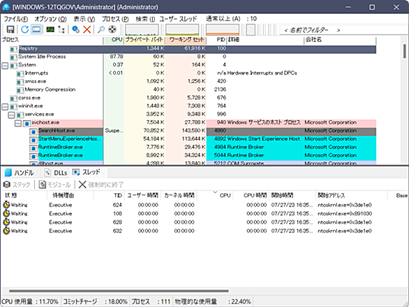Open the CPU usage mini graph in toolbar
The width and height of the screenshot is (409, 307).
(x=142, y=30)
